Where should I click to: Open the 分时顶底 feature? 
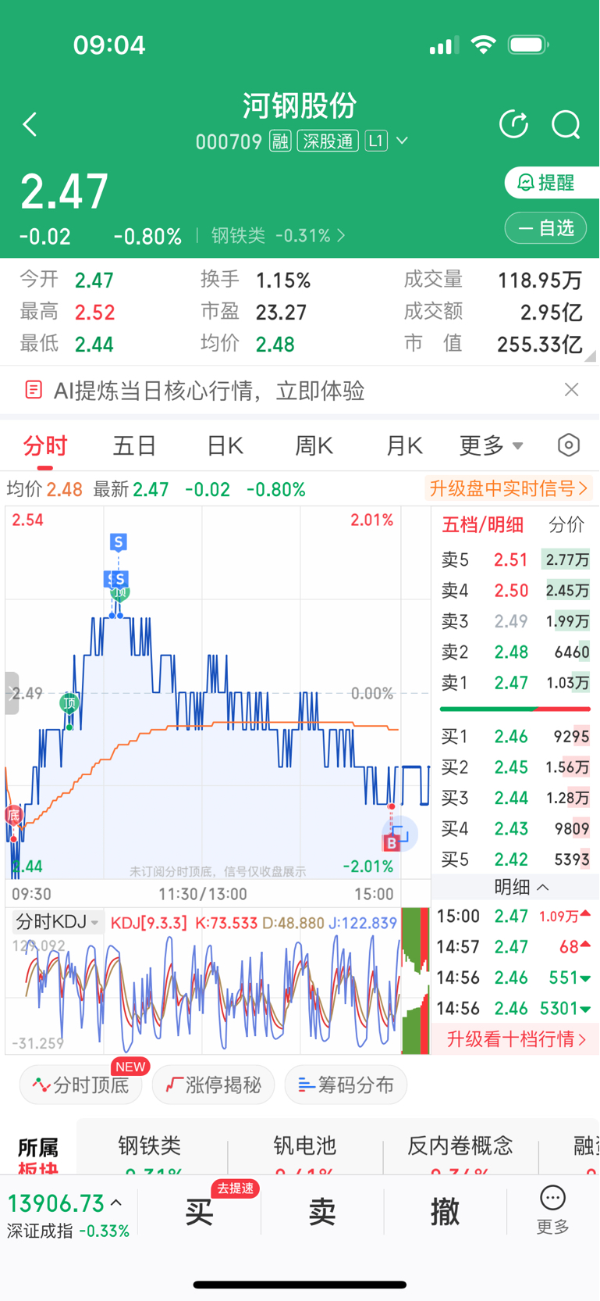(80, 1085)
